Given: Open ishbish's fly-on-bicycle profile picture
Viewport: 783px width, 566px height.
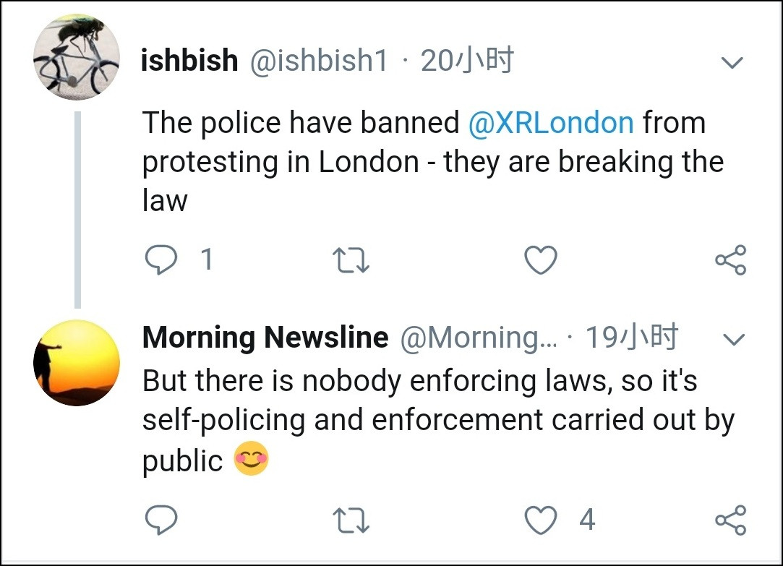Looking at the screenshot, I should 76,56.
